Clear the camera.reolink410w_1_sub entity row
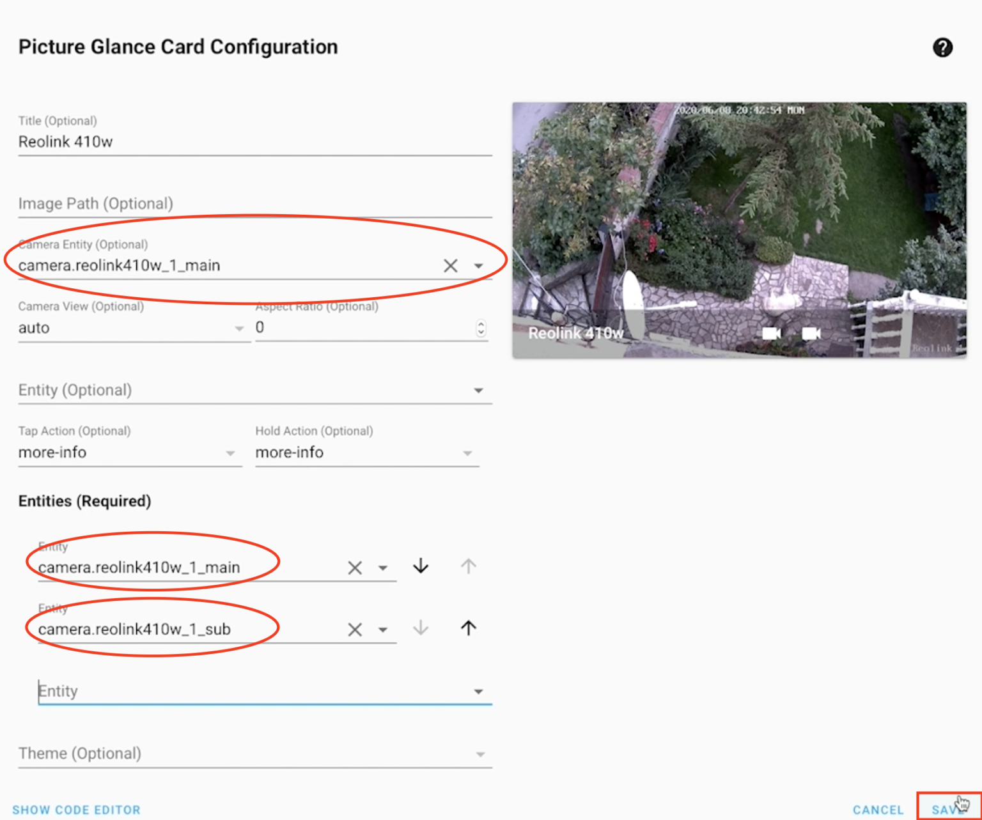 tap(355, 629)
